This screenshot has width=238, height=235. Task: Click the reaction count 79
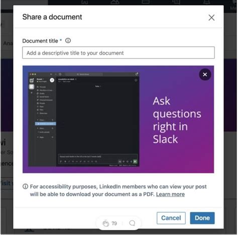coord(114,223)
